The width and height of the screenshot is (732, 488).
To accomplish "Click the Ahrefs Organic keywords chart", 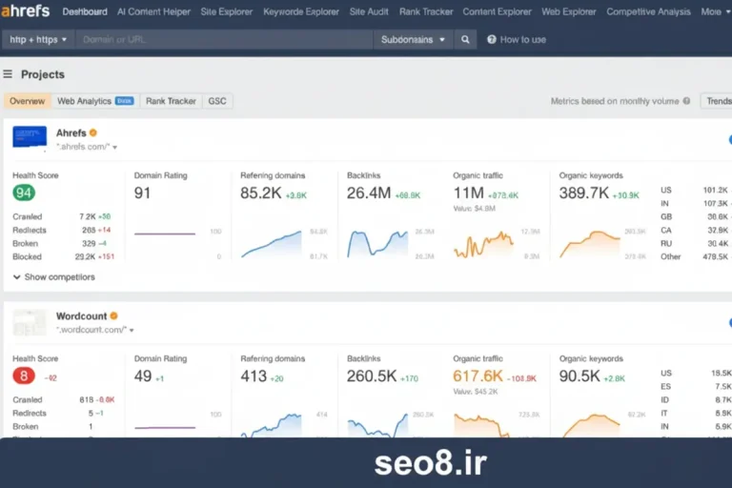I will pos(590,244).
